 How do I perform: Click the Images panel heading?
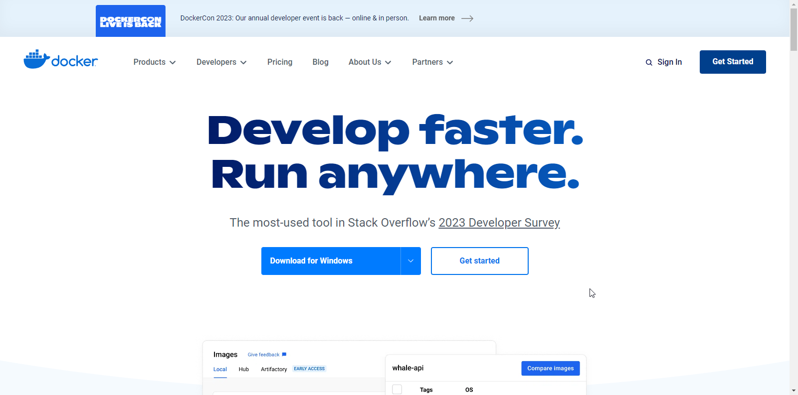pyautogui.click(x=225, y=355)
